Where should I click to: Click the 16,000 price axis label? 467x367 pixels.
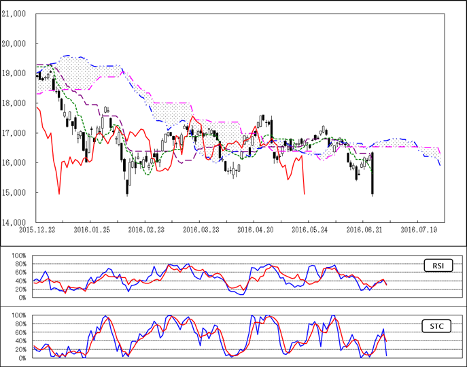click(14, 163)
